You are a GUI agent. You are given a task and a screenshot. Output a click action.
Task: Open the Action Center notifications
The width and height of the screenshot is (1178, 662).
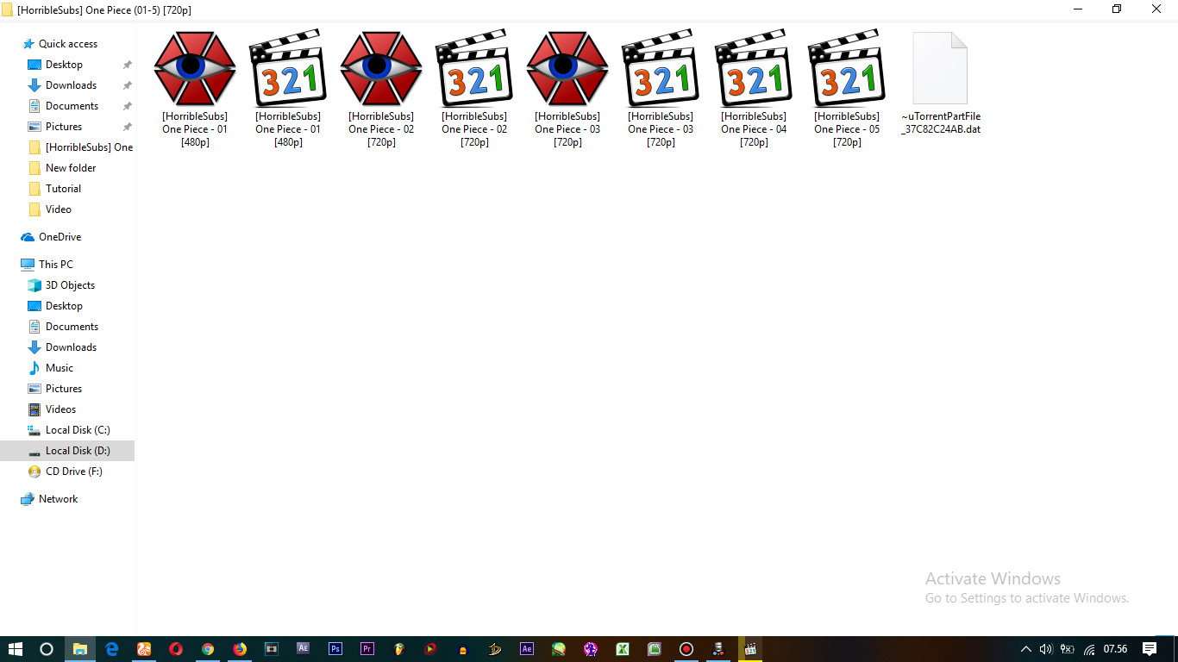[1150, 649]
